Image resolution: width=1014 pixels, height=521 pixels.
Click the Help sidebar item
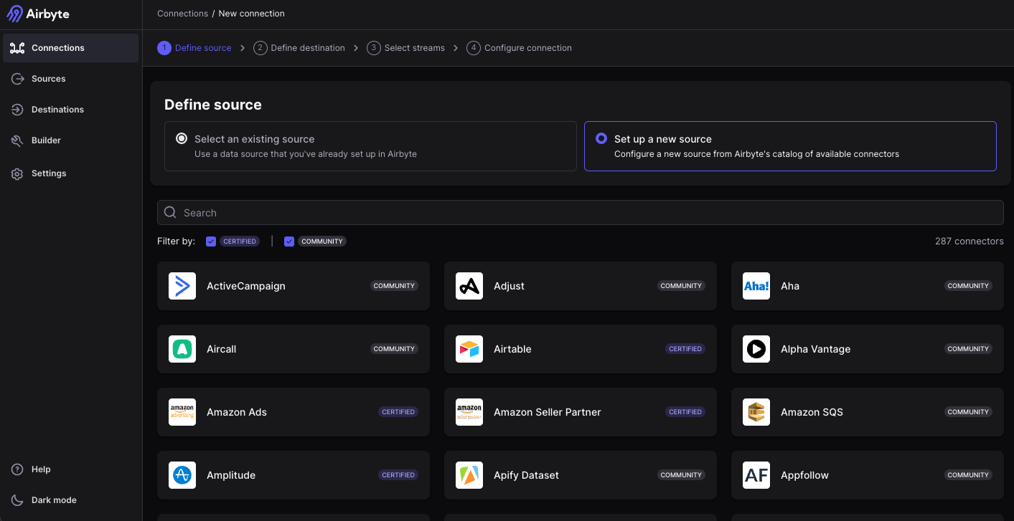(x=70, y=469)
